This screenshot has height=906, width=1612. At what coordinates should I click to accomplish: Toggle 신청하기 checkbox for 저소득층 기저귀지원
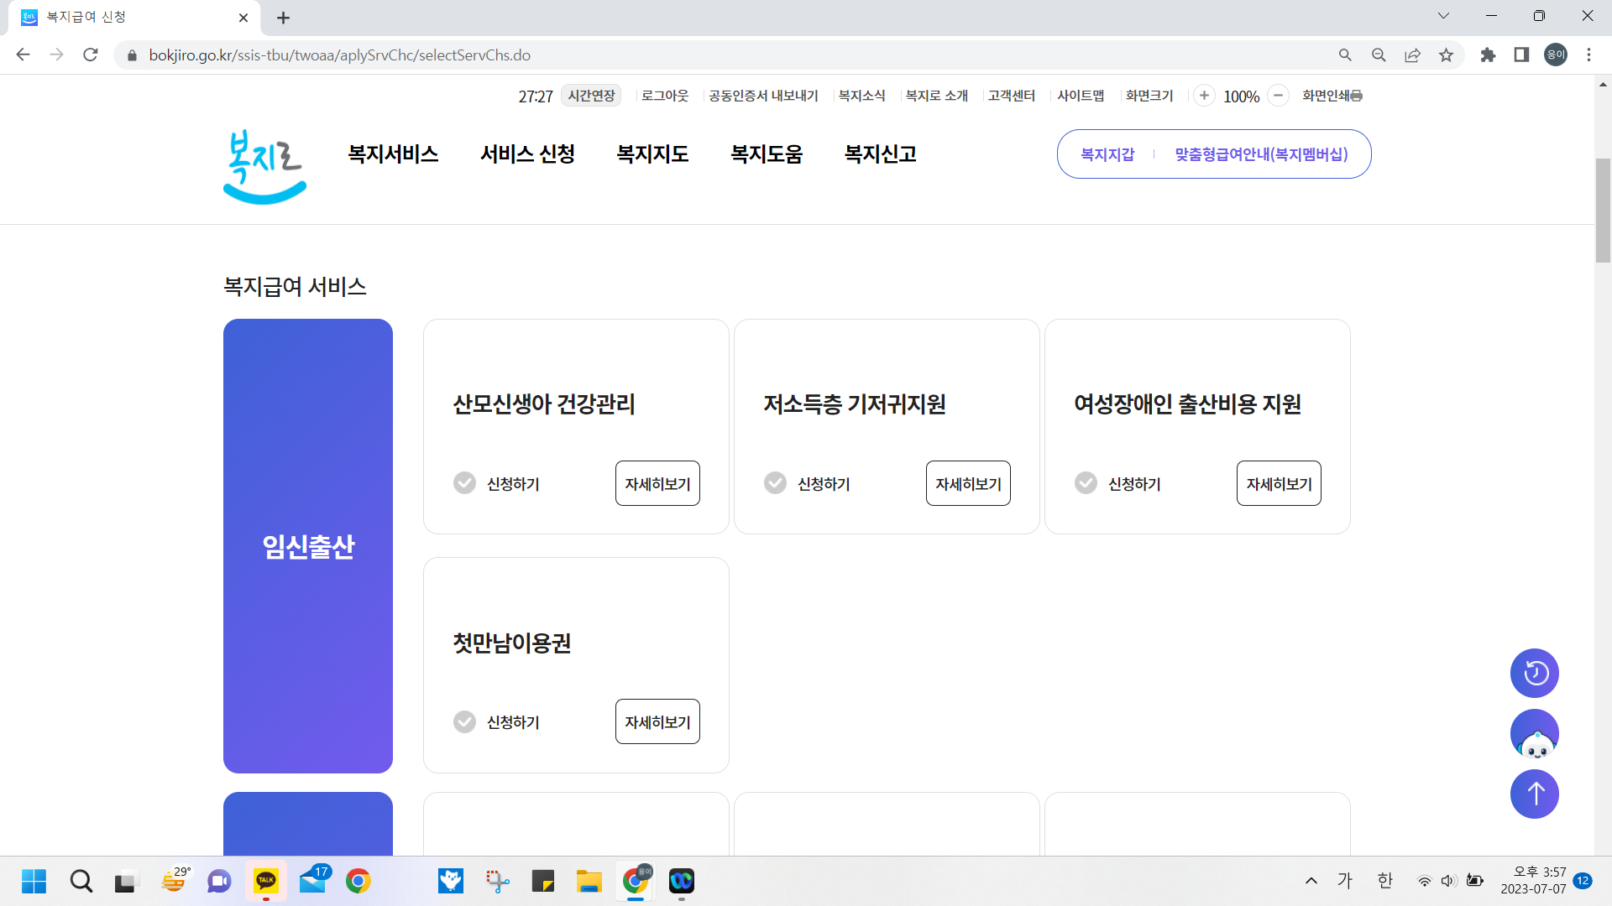pyautogui.click(x=775, y=483)
